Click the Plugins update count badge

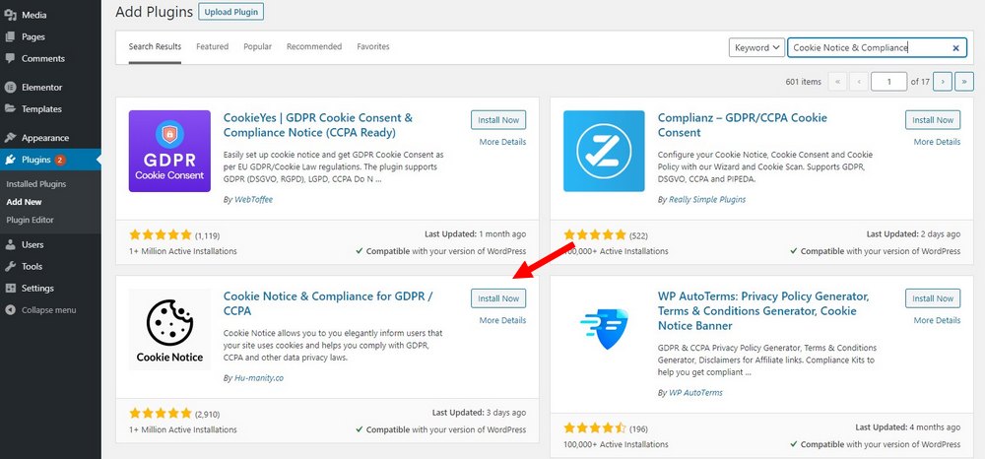point(60,160)
